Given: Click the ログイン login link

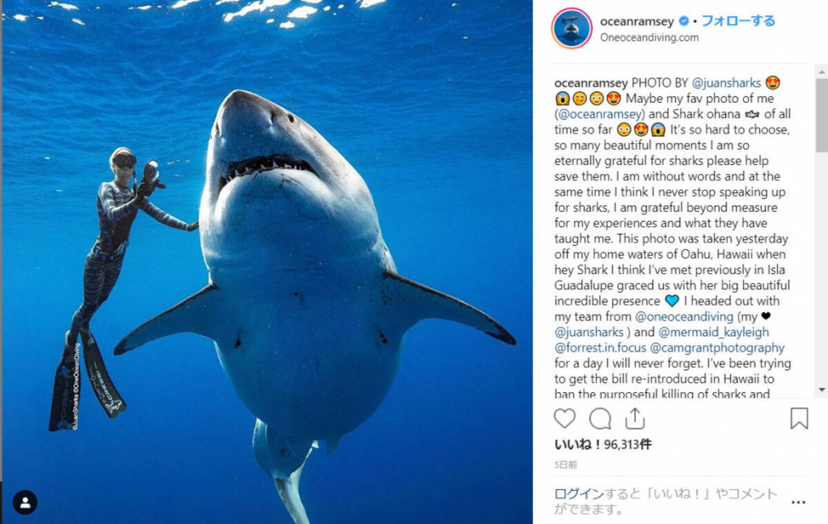Looking at the screenshot, I should tap(579, 494).
